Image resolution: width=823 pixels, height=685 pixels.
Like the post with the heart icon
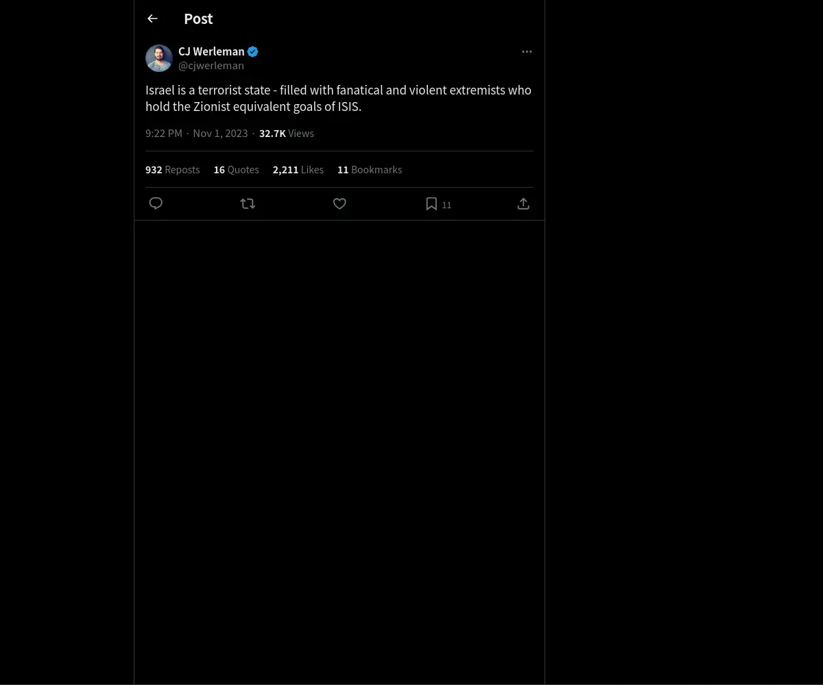339,203
